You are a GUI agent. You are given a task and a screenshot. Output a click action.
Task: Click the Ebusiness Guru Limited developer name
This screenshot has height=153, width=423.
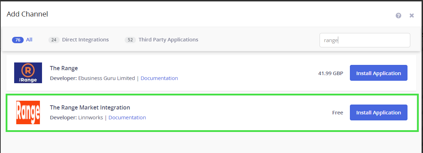(106, 78)
